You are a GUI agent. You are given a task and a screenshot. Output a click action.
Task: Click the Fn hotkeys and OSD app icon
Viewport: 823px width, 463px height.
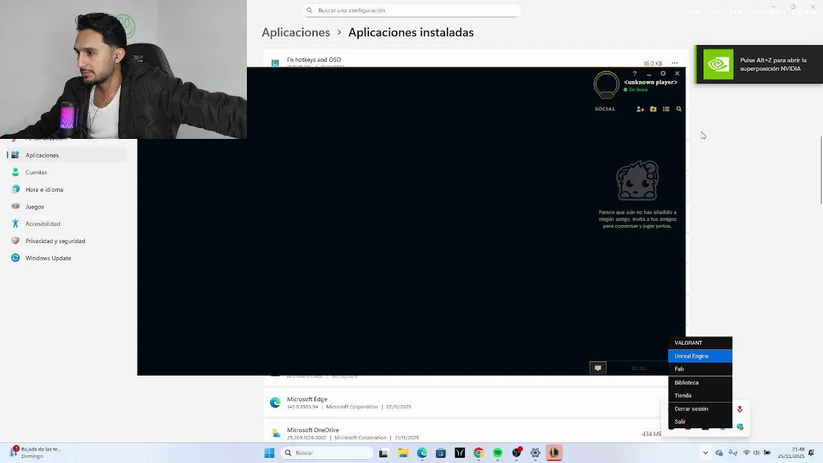click(x=275, y=62)
